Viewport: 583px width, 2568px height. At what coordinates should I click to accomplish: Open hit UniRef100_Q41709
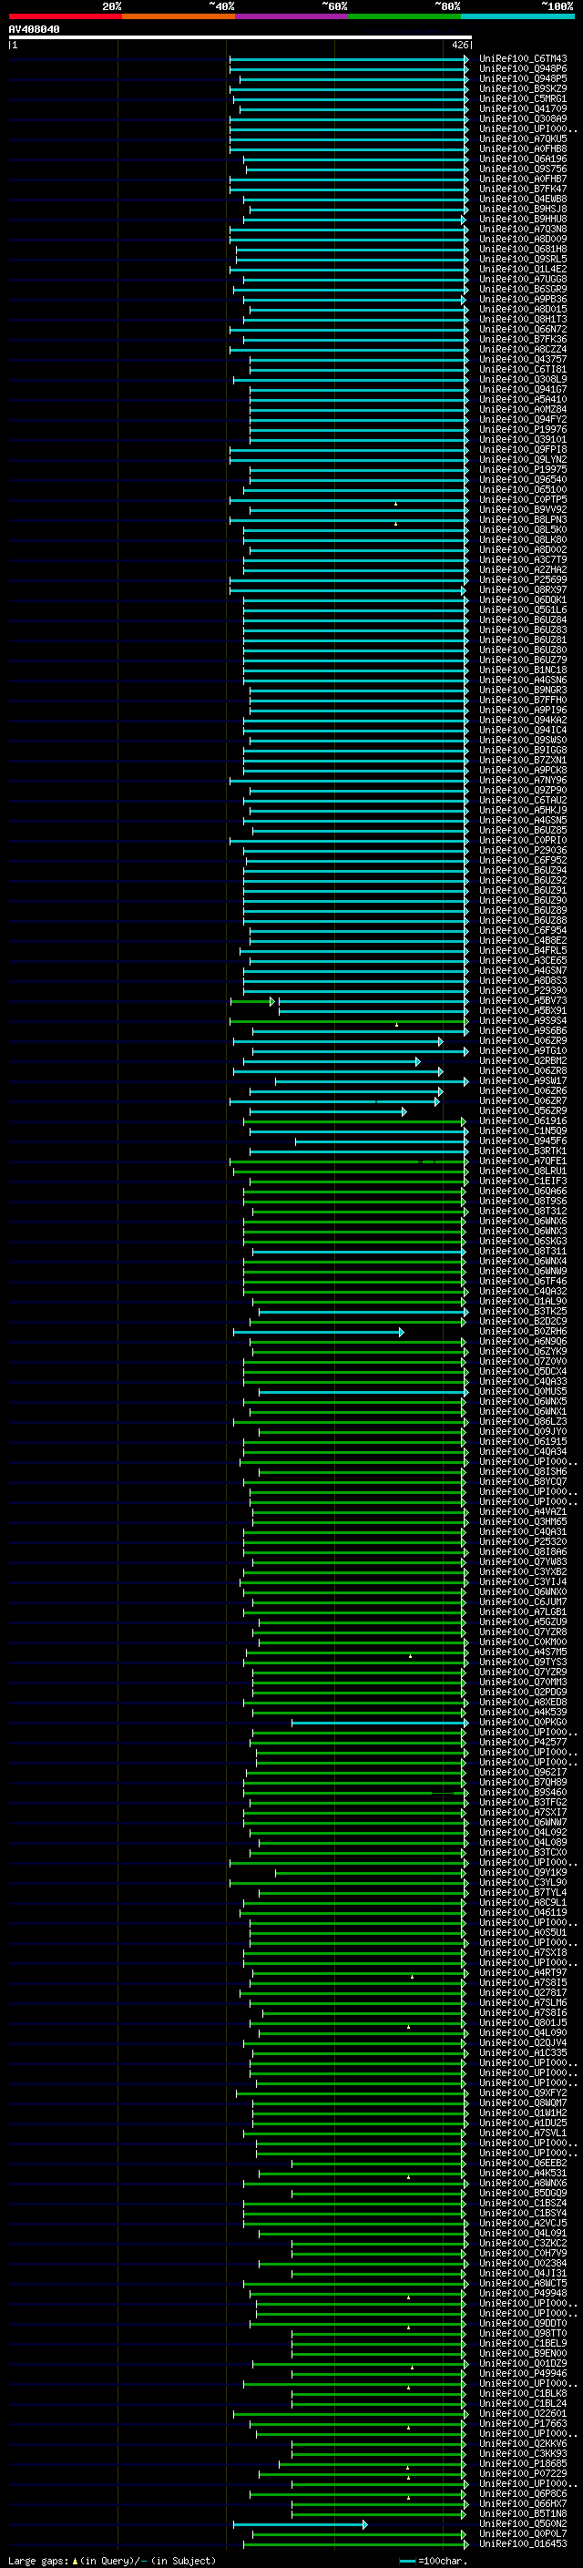click(523, 108)
